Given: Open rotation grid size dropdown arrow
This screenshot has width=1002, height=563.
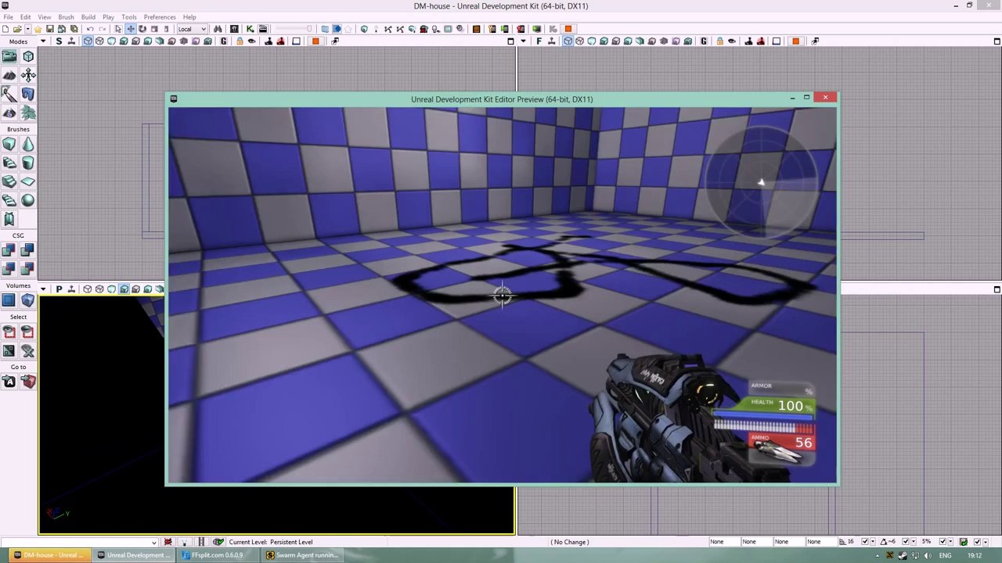Looking at the screenshot, I should click(x=913, y=542).
